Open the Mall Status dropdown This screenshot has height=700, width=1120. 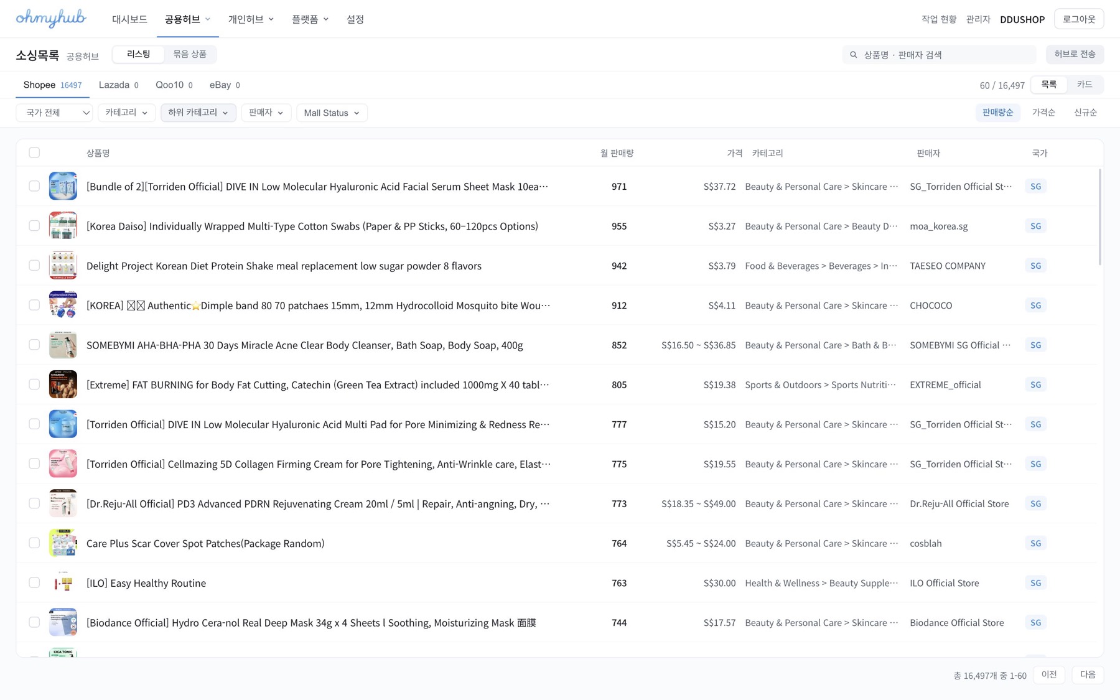(332, 113)
